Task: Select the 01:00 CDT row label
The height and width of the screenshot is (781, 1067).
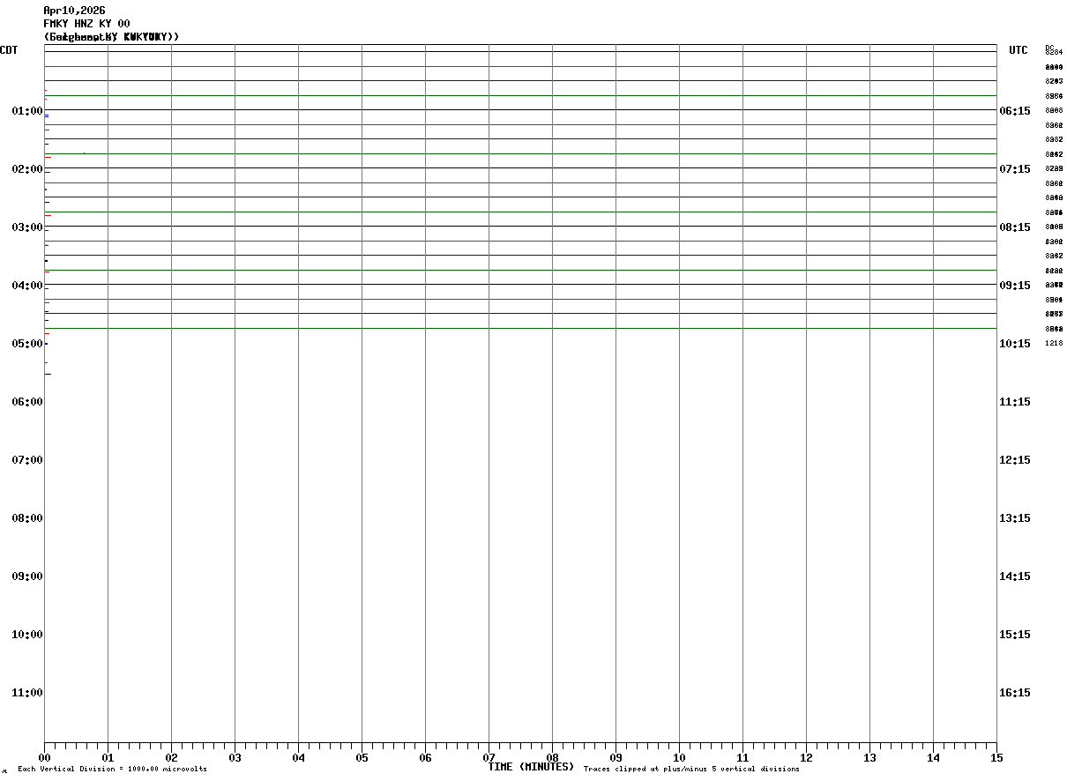Action: click(27, 111)
